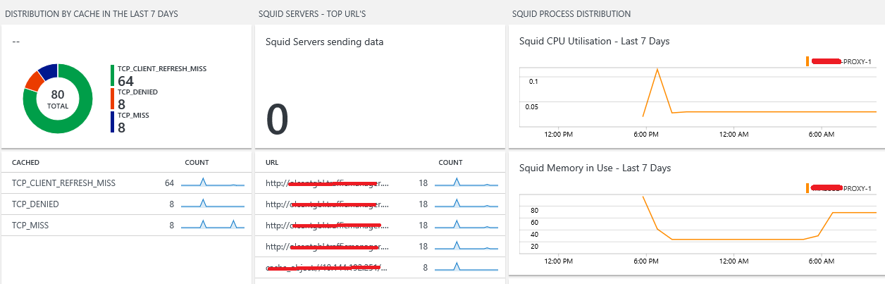Viewport: 885px width, 284px height.
Task: Click the Squid CPU Utilisation chart title
Action: (594, 42)
